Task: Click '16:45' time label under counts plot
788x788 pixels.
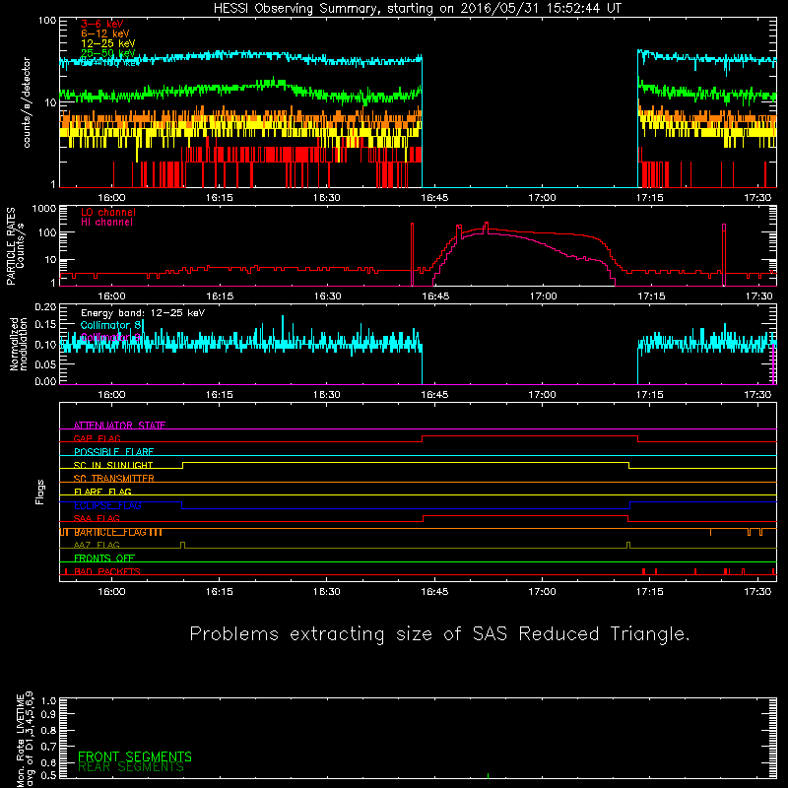Action: click(434, 198)
